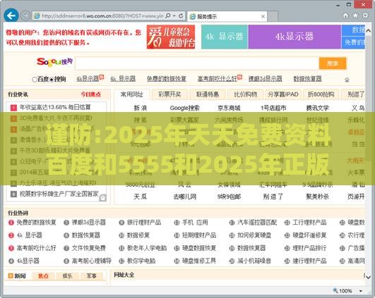Viewport: 375px width, 298px height.
Task: Open 数据恢复器 link beside search radios
Action: click(308, 78)
